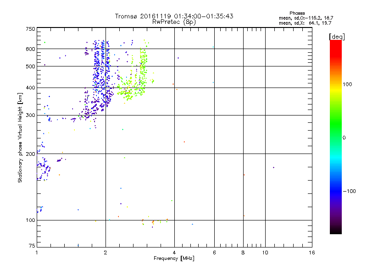Click the '75' height tick label
The image size is (367, 275).
tap(32, 246)
